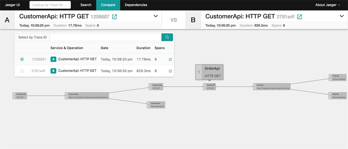Click the Jaeger UI home link

coord(13,5)
